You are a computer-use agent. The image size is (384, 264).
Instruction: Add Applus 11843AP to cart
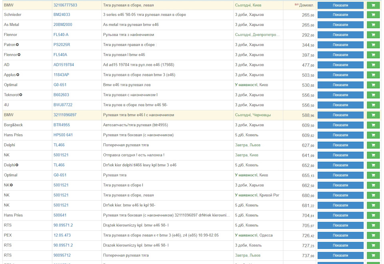[373, 75]
